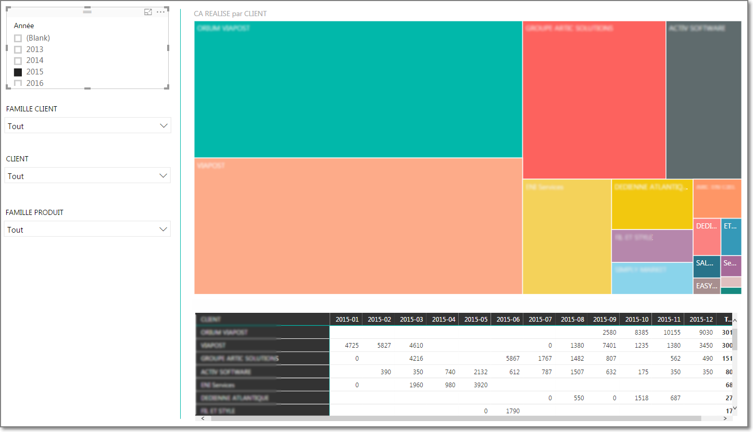The height and width of the screenshot is (432, 753).
Task: Select the DEDIENNE ATLANTIQUE table row header
Action: tap(262, 398)
